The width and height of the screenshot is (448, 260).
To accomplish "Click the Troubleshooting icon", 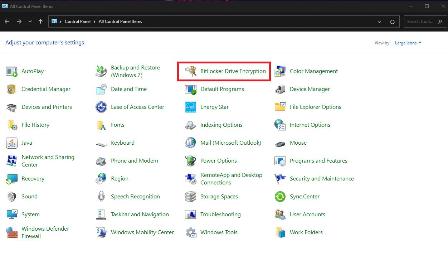I will (191, 215).
